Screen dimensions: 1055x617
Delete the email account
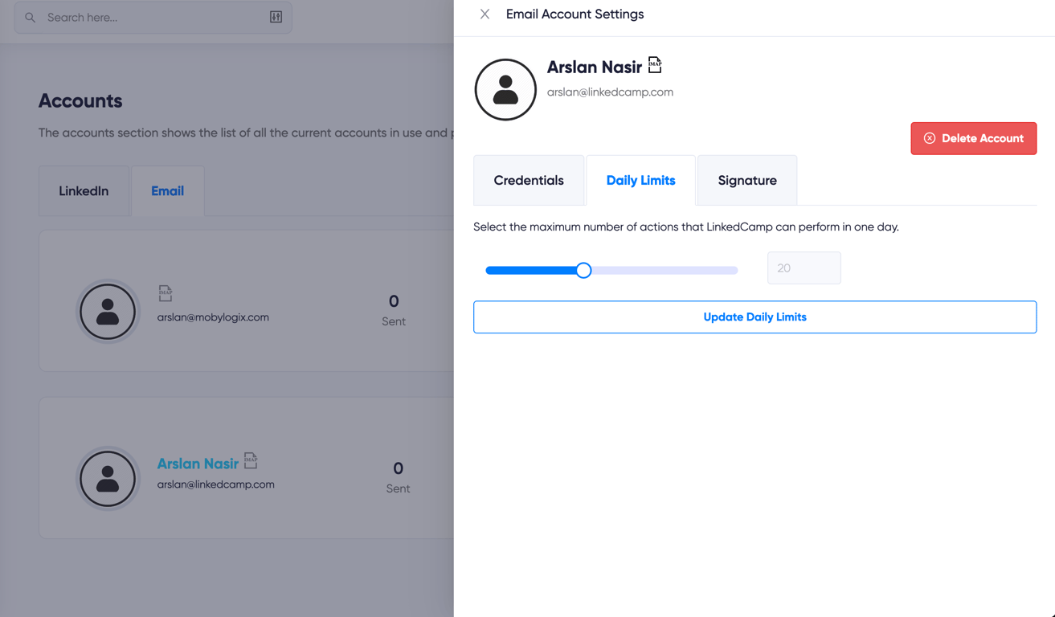[x=973, y=138]
